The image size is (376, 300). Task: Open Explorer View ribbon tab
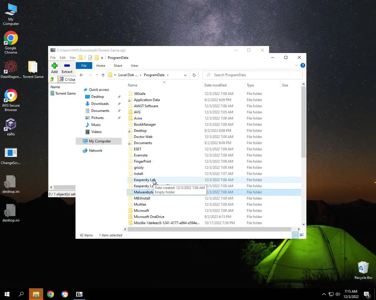(134, 66)
